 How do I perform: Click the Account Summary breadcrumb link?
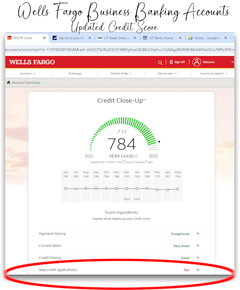pyautogui.click(x=26, y=82)
